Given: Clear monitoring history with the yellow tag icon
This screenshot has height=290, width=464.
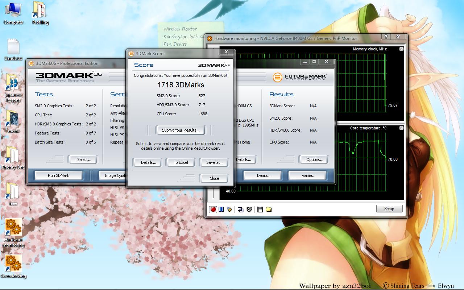Looking at the screenshot, I should pos(229,209).
